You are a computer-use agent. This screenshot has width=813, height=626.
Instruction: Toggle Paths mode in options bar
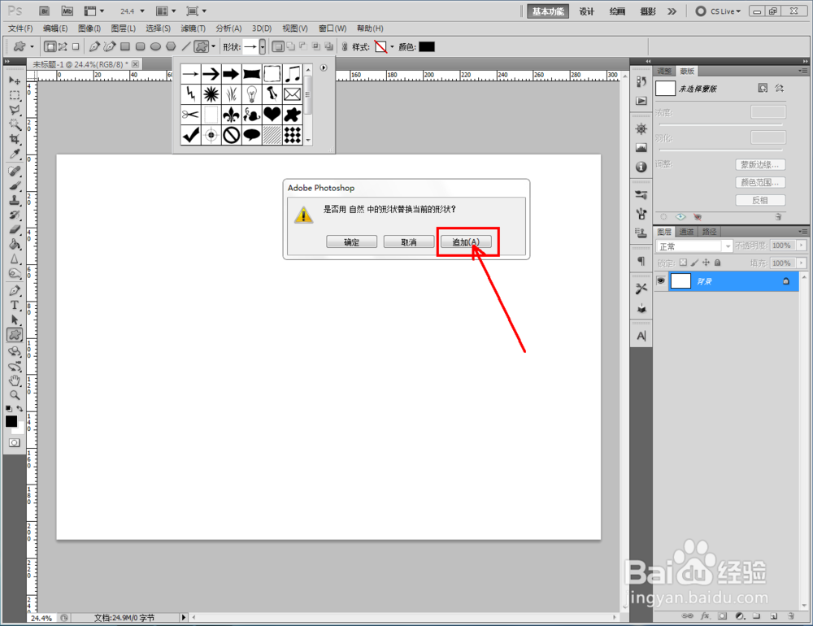tap(63, 46)
